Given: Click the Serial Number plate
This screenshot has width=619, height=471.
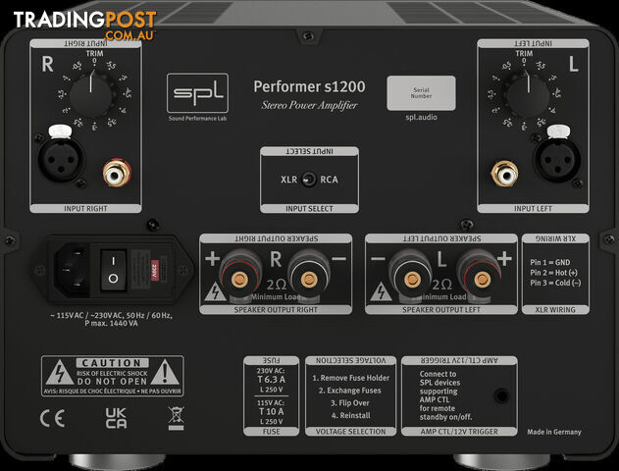Looking at the screenshot, I should point(421,93).
